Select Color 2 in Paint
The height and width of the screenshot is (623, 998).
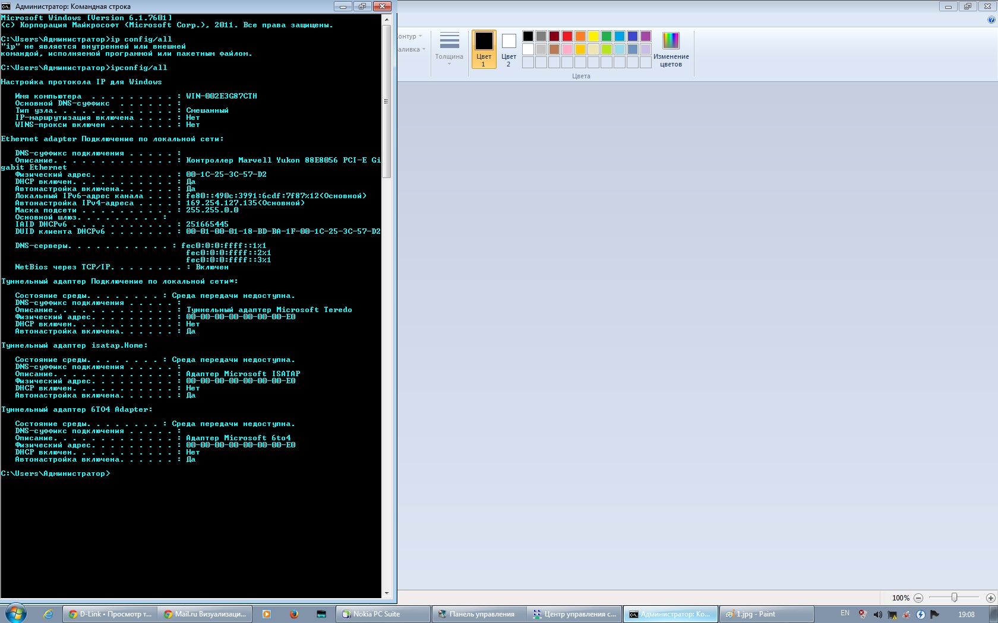tap(509, 50)
